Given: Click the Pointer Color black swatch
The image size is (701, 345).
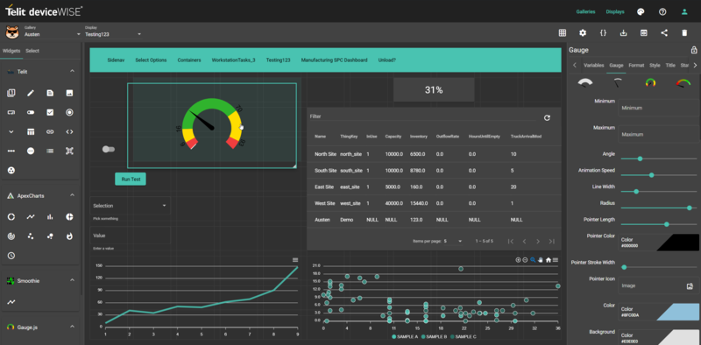Looking at the screenshot, I should [677, 243].
